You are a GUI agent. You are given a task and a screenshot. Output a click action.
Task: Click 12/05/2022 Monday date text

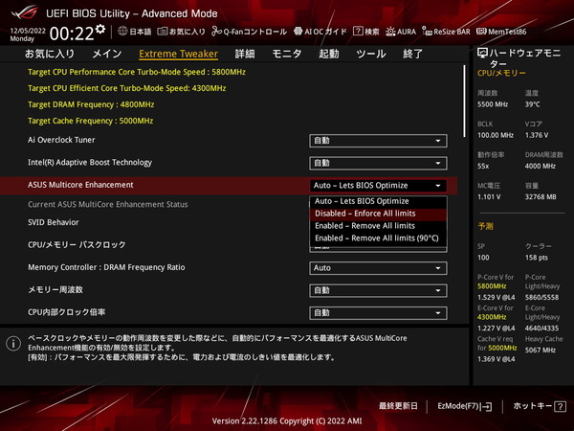pyautogui.click(x=28, y=34)
